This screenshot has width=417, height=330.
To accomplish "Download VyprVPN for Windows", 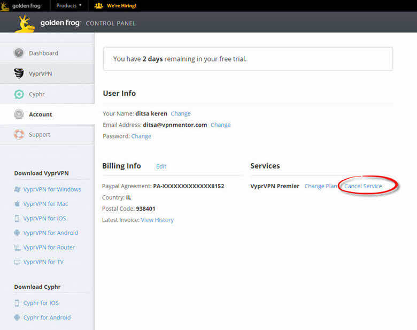I will [x=52, y=189].
